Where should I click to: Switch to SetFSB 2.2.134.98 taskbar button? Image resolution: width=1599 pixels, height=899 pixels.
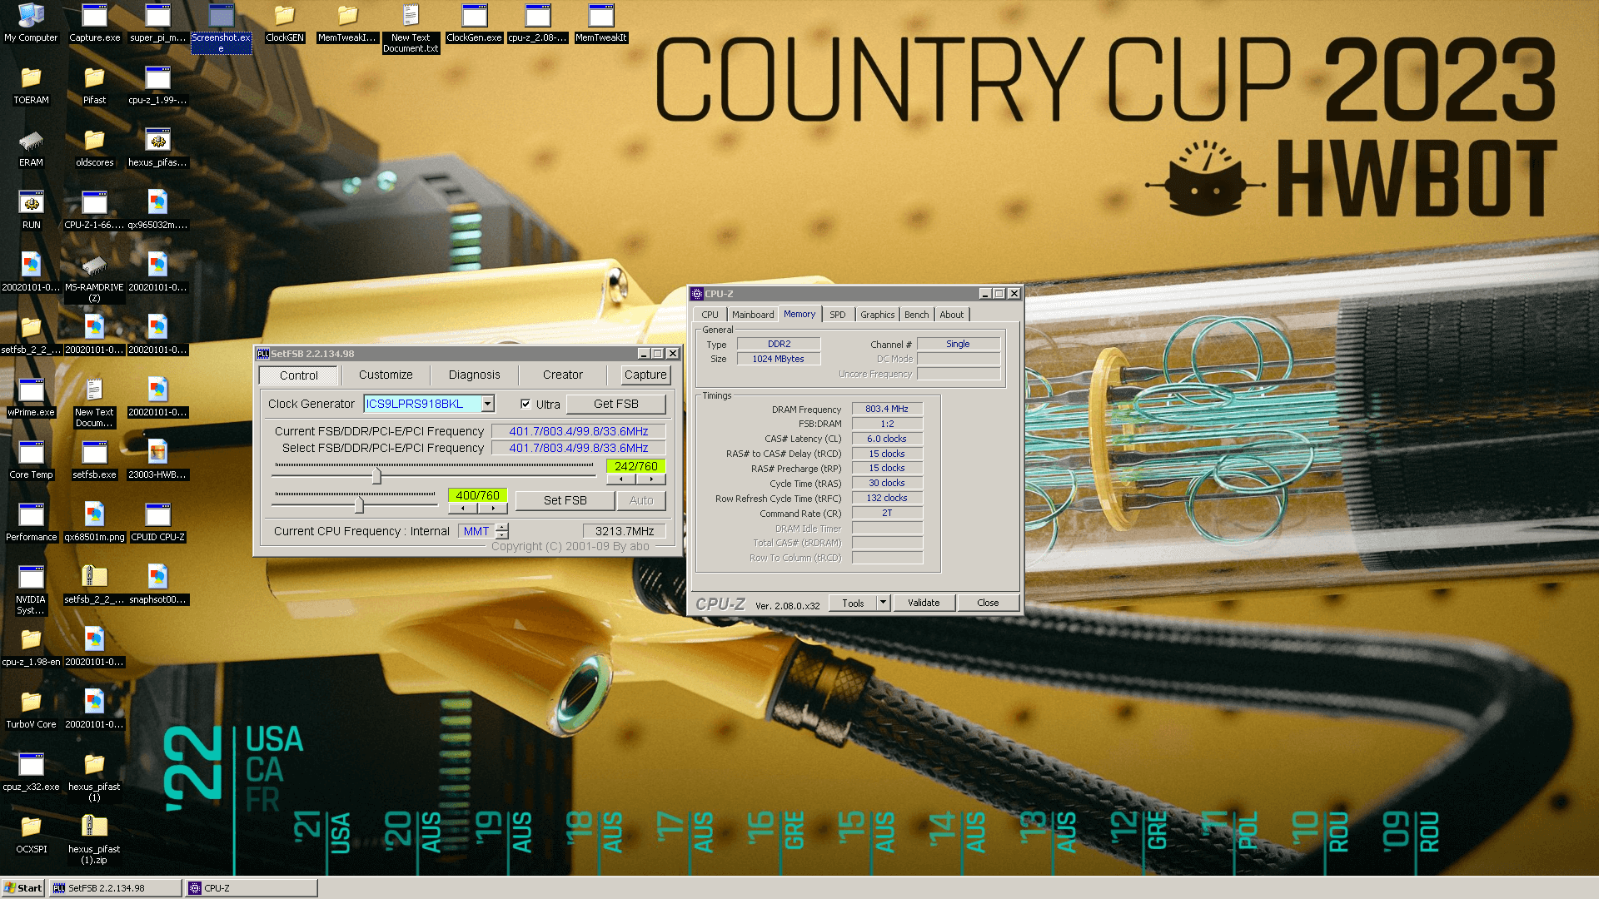click(x=116, y=888)
